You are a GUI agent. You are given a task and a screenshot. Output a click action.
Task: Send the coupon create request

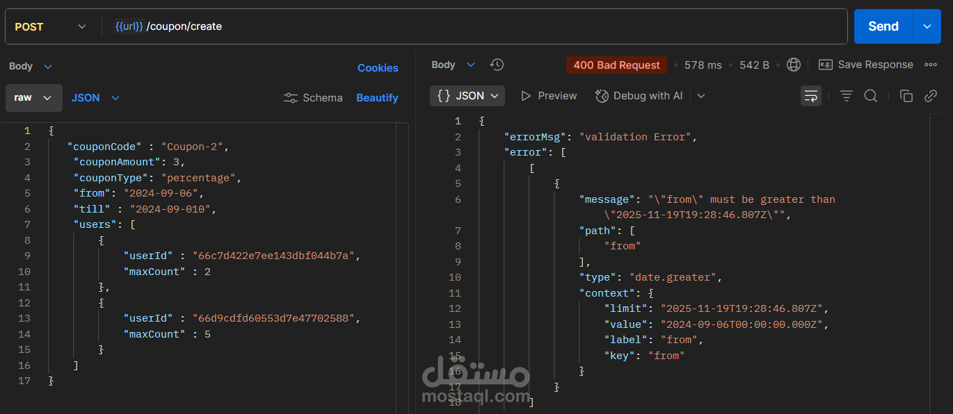coord(883,26)
